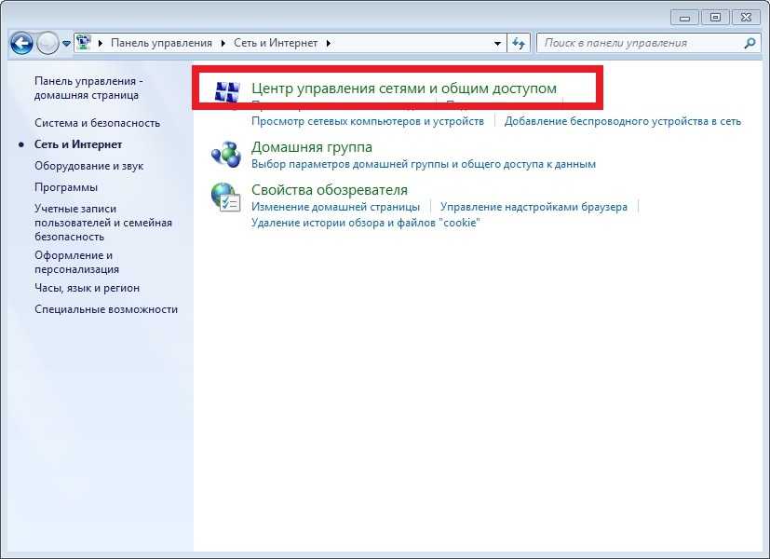Open Центр управления сетями и общим доступом
770x559 pixels.
click(404, 89)
